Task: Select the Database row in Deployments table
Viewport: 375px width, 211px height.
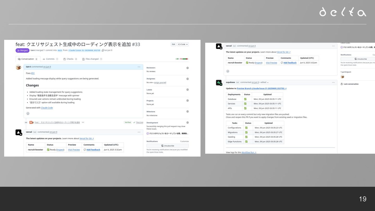Action: [254, 99]
